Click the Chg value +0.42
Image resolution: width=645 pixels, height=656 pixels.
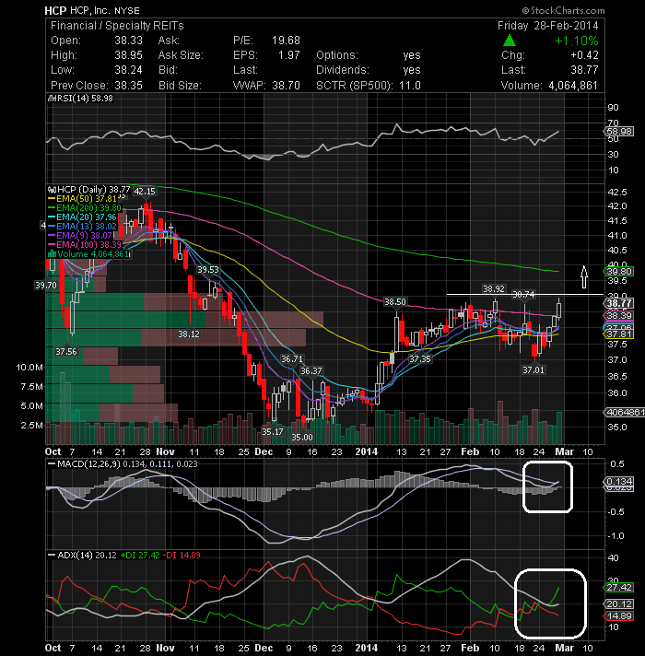[585, 55]
